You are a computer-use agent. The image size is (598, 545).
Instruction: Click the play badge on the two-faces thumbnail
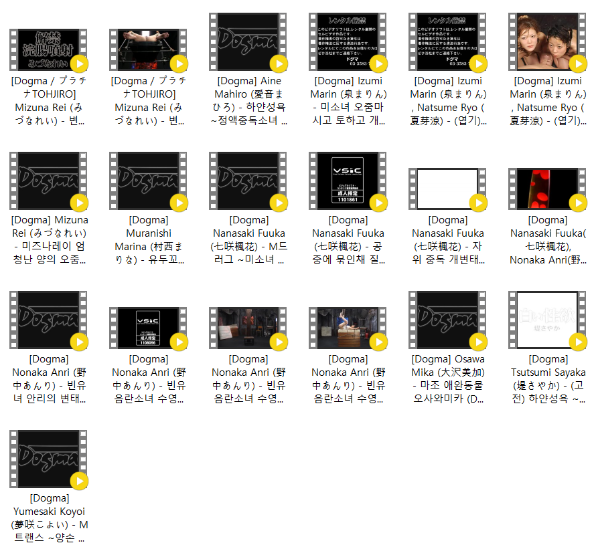coord(579,64)
